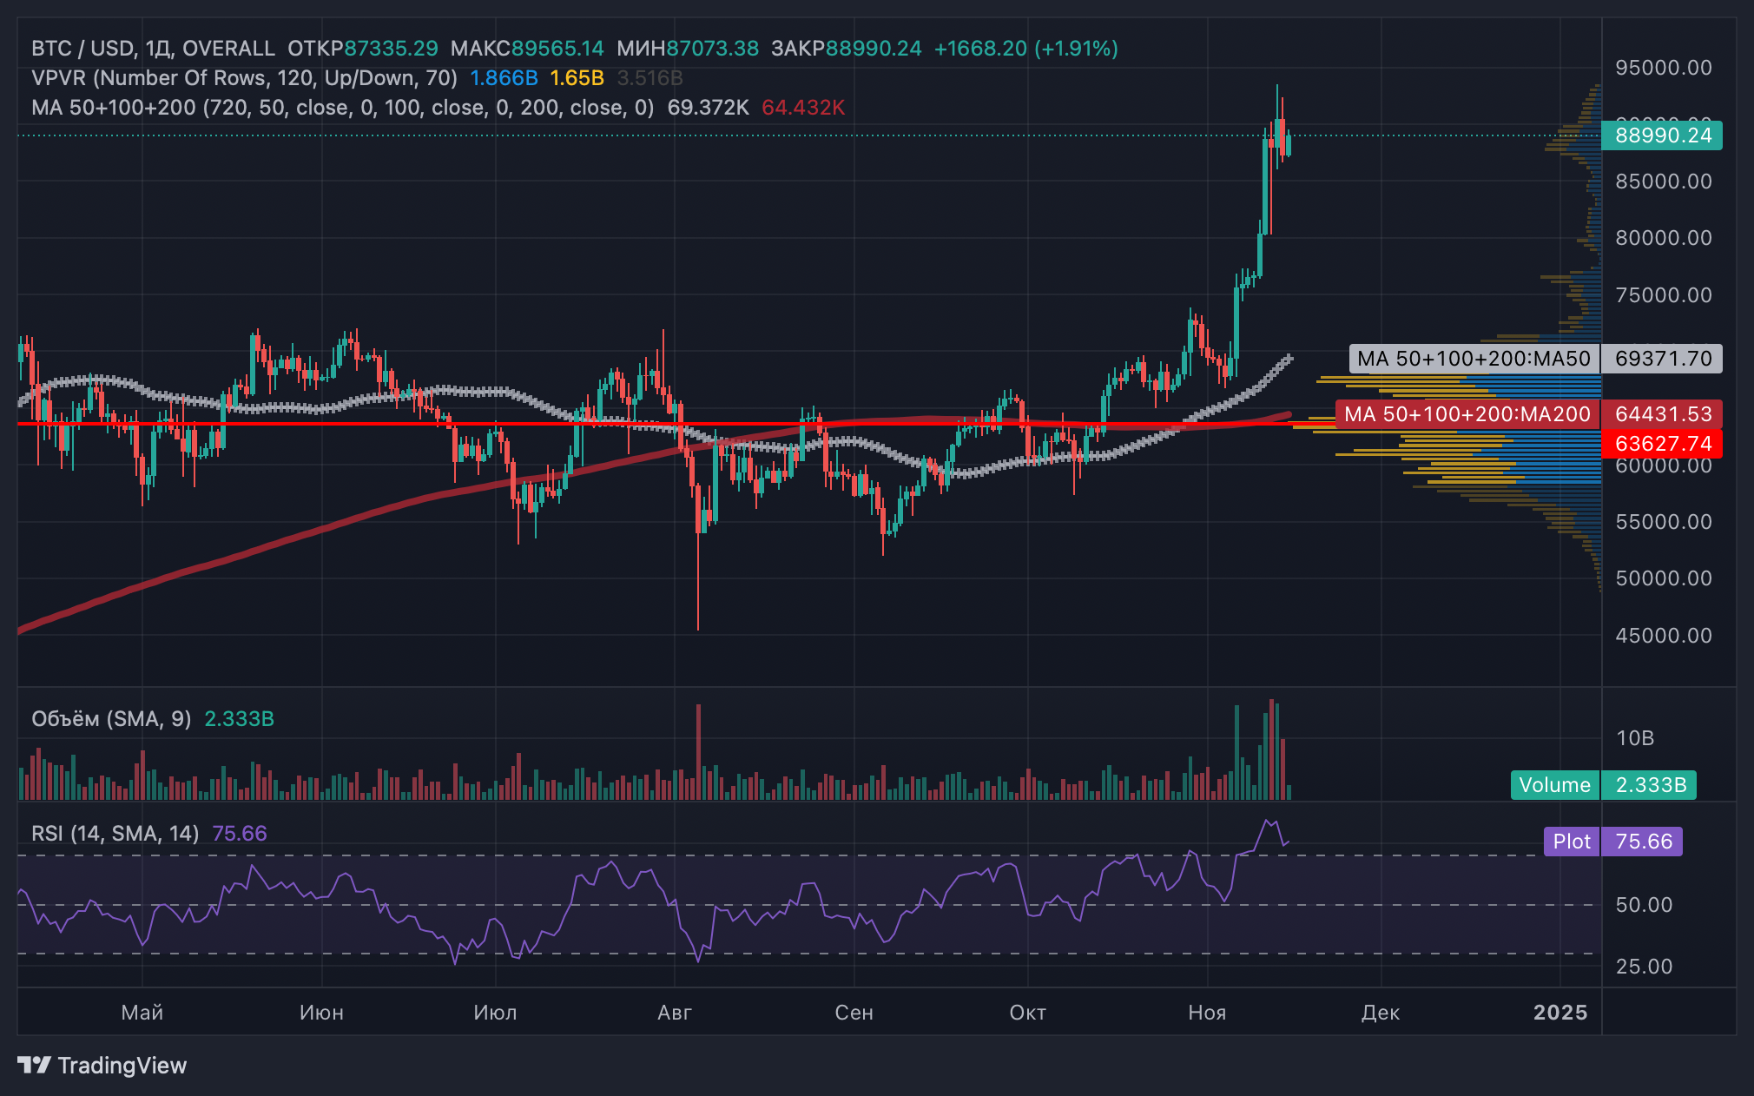Click the red 63627.74 price tag
1754x1096 pixels.
(x=1662, y=444)
